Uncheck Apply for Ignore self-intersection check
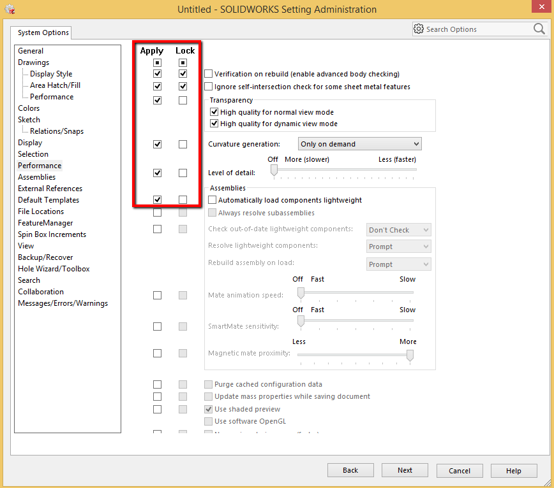This screenshot has height=488, width=554. [157, 87]
